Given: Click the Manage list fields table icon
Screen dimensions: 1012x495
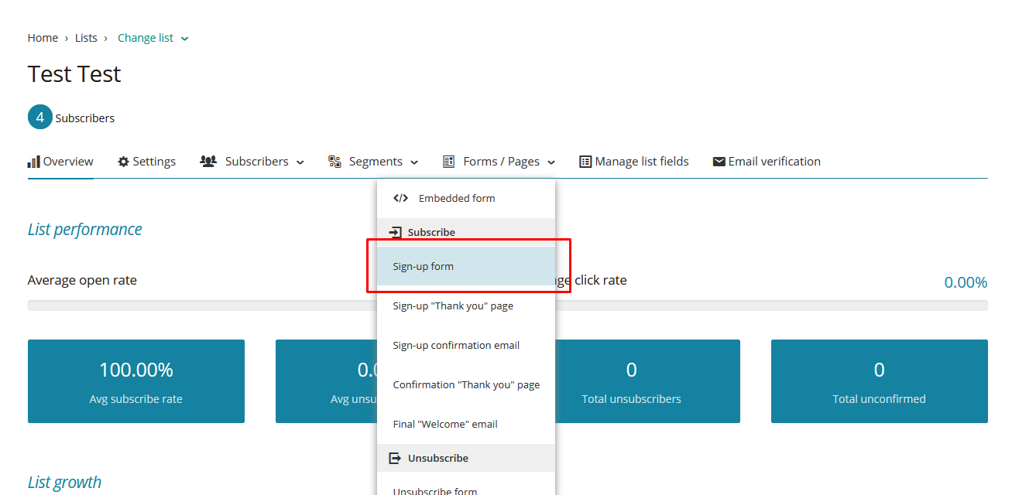Looking at the screenshot, I should (585, 162).
